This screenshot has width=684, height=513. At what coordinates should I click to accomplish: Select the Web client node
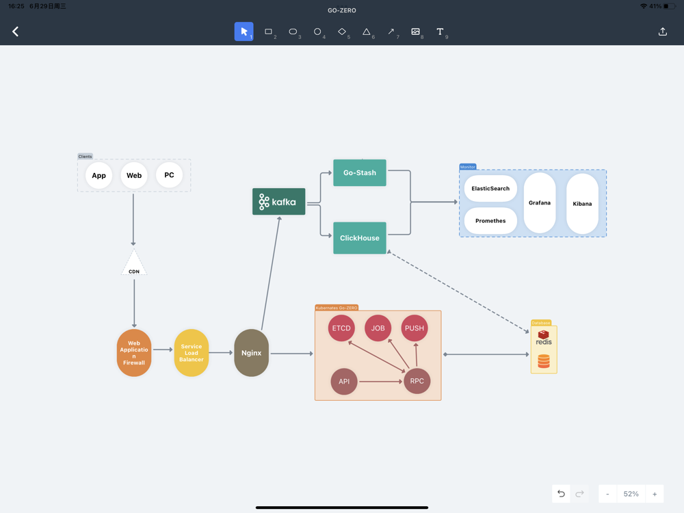(x=134, y=175)
